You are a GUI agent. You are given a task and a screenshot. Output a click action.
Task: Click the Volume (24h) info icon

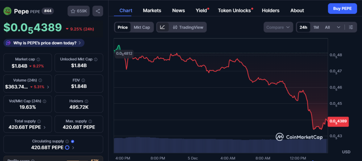tap(40, 80)
